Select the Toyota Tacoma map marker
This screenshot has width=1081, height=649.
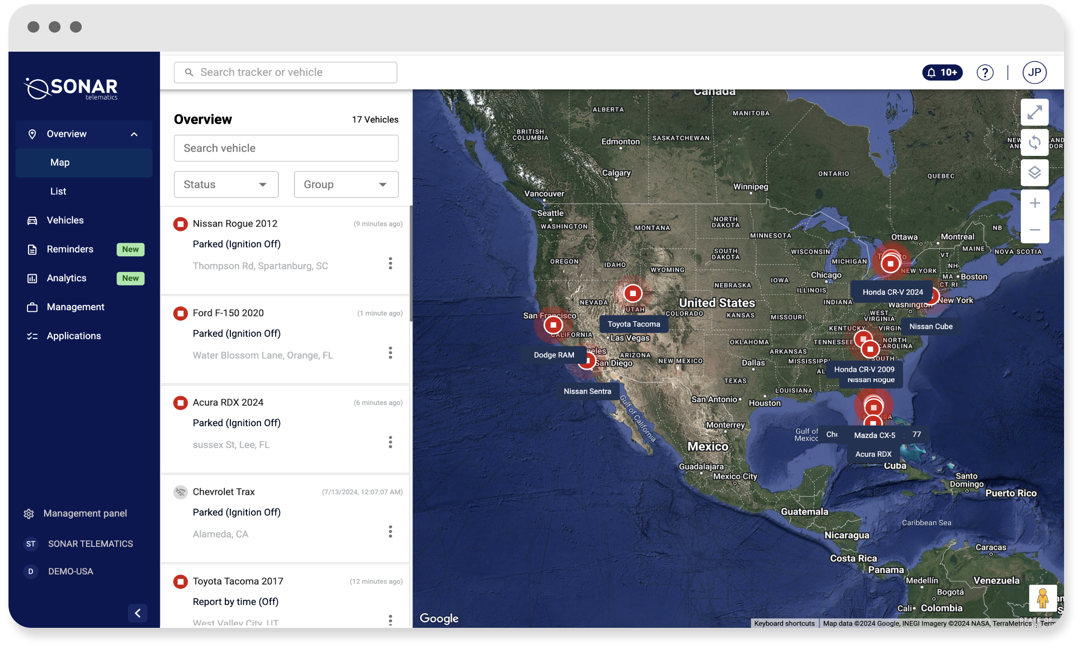click(x=632, y=294)
